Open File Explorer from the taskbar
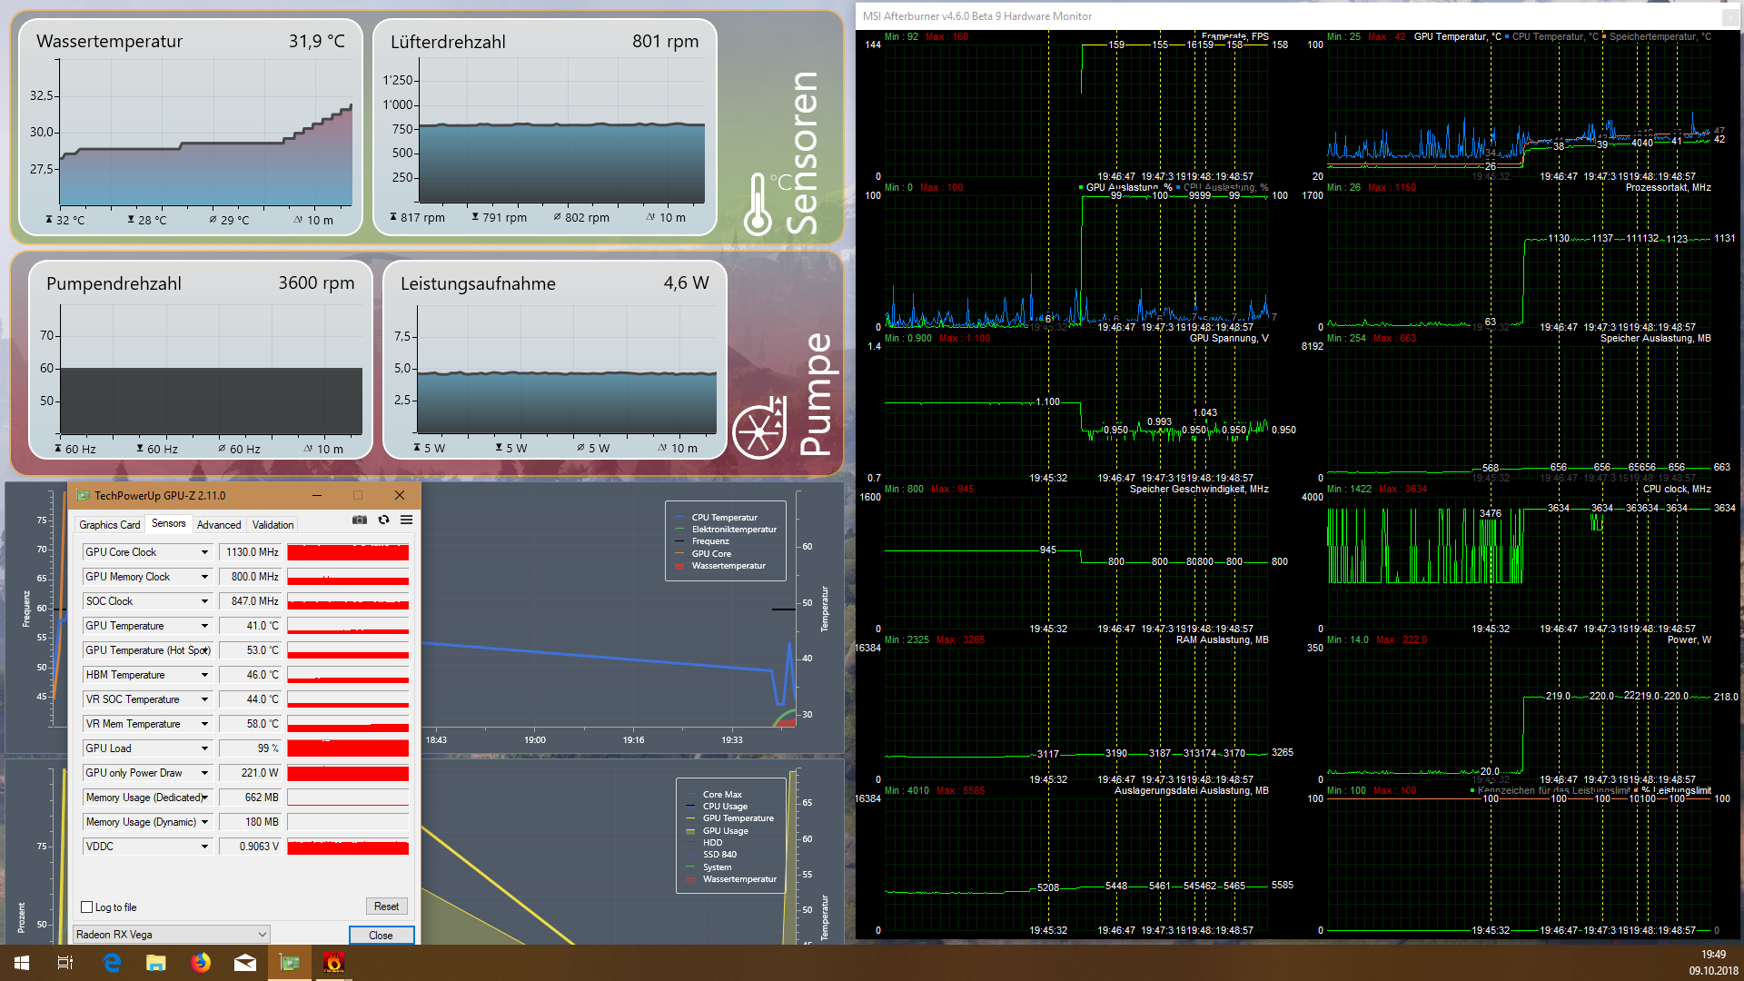Image resolution: width=1744 pixels, height=981 pixels. tap(156, 963)
